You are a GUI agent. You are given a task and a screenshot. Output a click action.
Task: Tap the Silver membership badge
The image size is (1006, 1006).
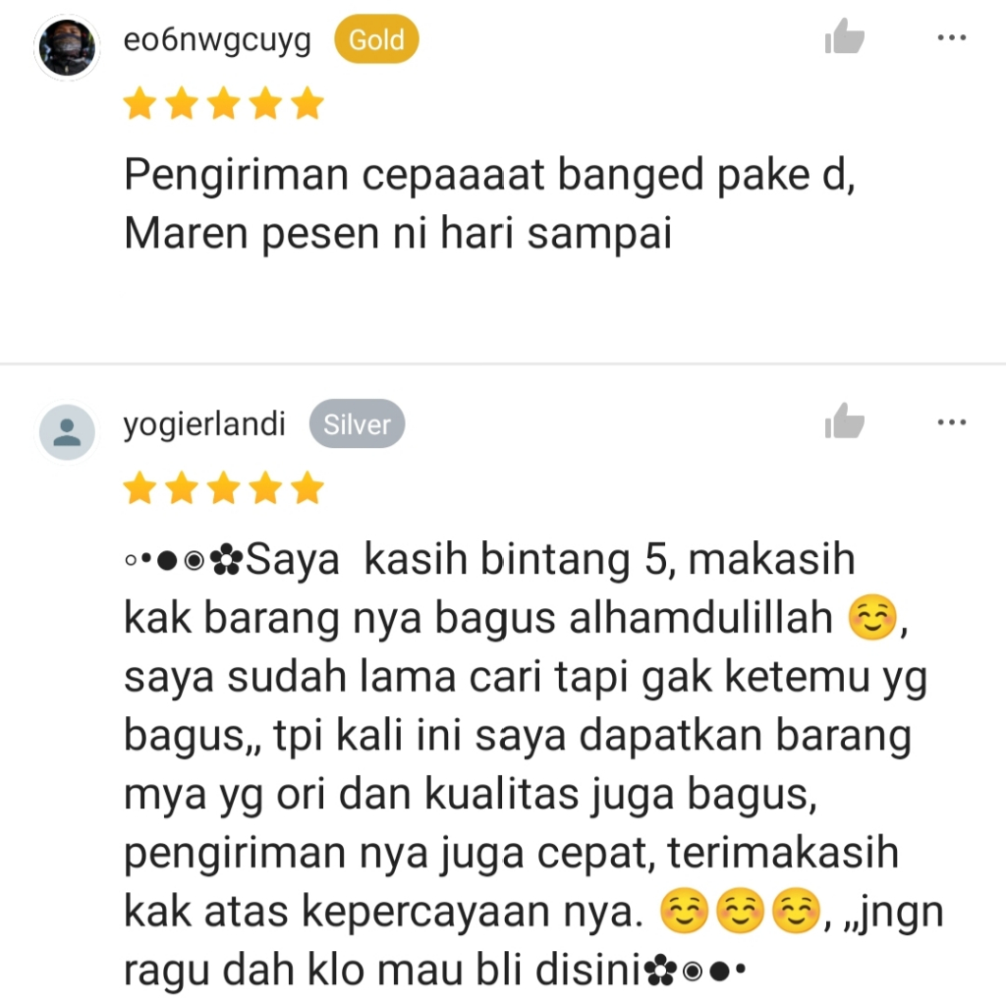point(357,424)
